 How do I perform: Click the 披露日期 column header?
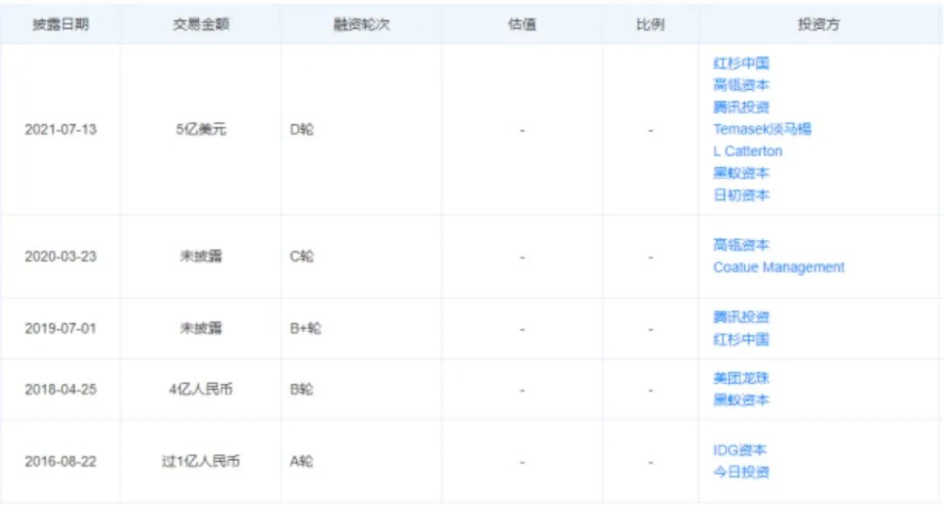tap(61, 24)
